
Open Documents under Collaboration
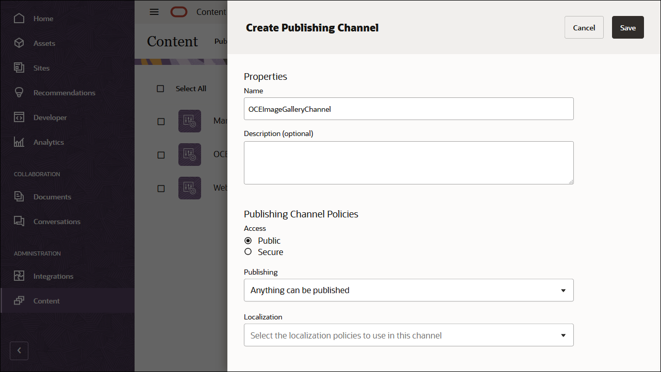[53, 196]
